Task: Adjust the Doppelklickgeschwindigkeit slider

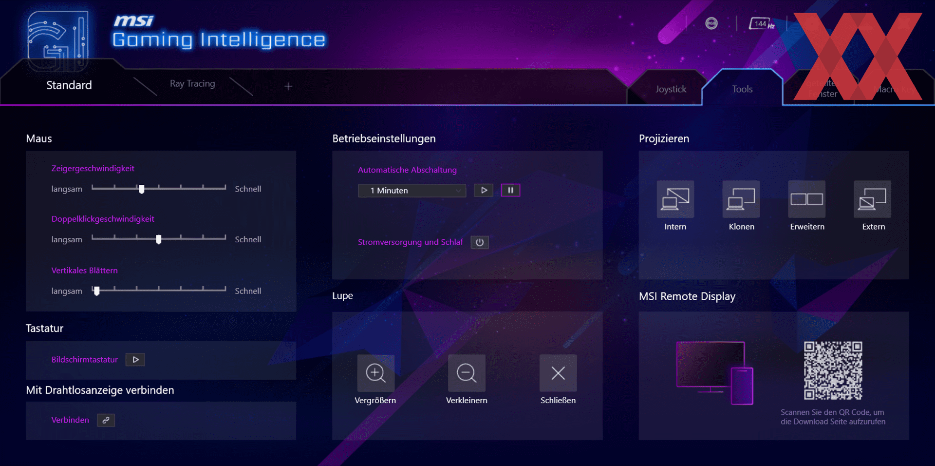Action: (159, 239)
